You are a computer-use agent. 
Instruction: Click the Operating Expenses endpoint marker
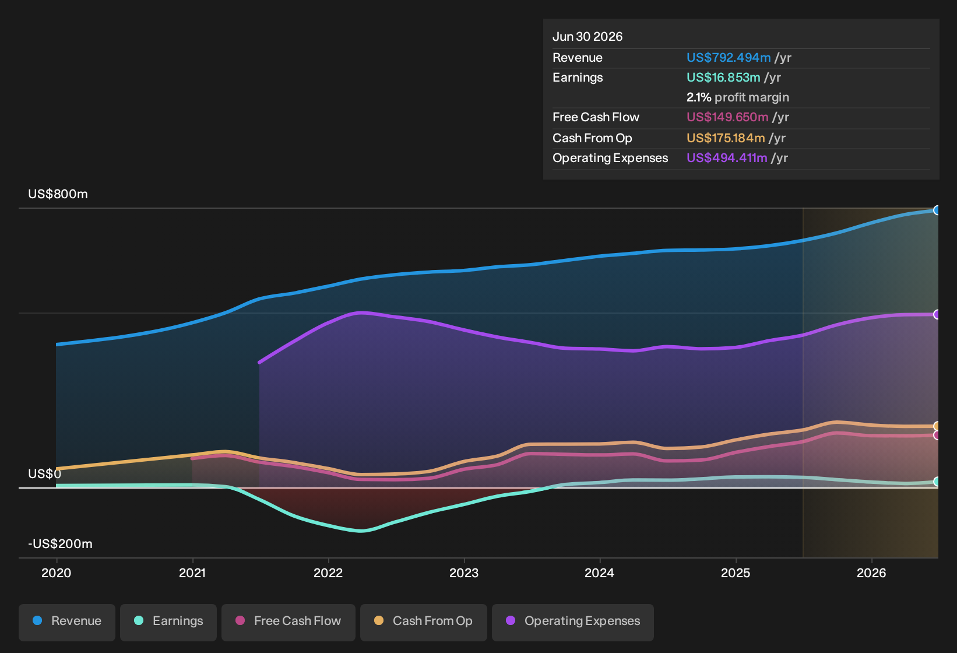(x=937, y=315)
